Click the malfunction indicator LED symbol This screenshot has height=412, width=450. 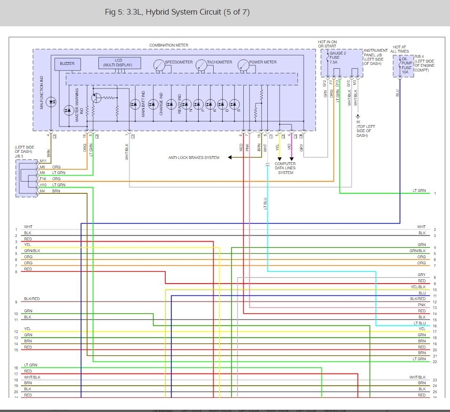[51, 102]
